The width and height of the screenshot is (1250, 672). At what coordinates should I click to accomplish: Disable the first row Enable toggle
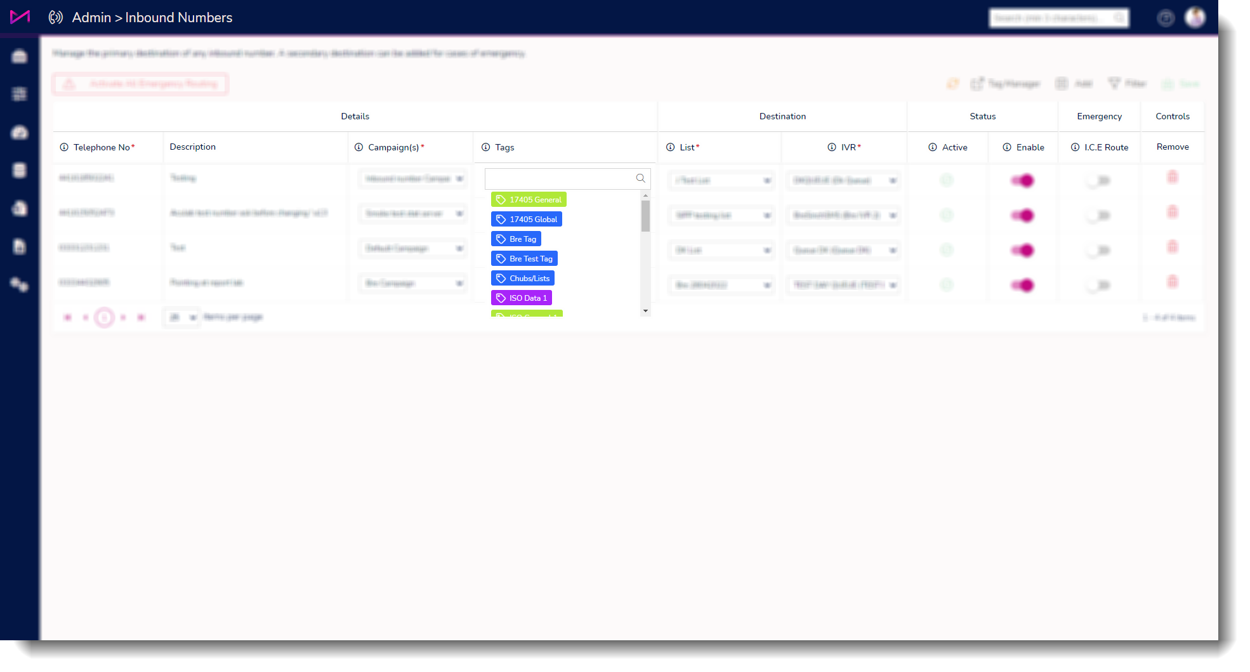(x=1022, y=181)
